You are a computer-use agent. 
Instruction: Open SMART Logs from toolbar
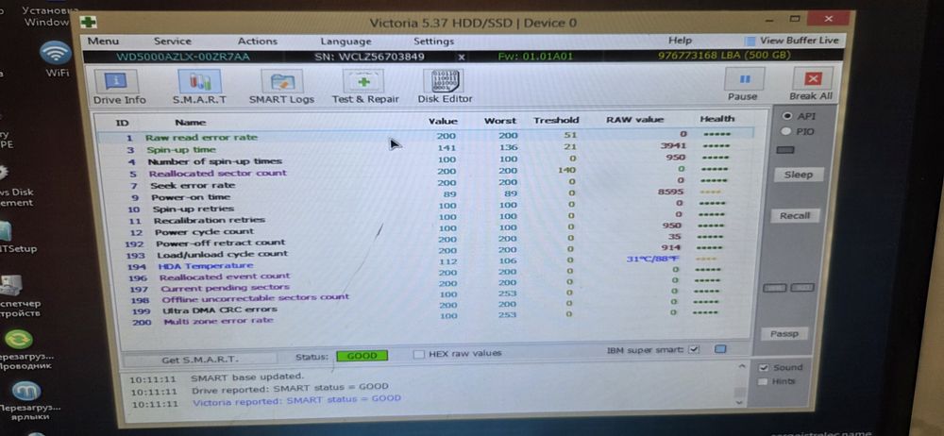pyautogui.click(x=281, y=88)
